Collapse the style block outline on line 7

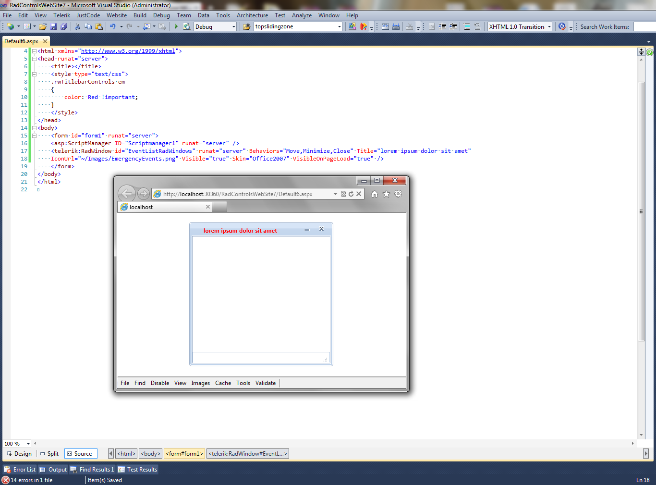pyautogui.click(x=34, y=74)
